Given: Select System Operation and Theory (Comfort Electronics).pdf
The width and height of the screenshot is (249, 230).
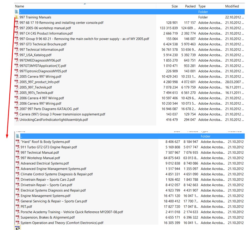Looking at the screenshot, I should 62,223.
